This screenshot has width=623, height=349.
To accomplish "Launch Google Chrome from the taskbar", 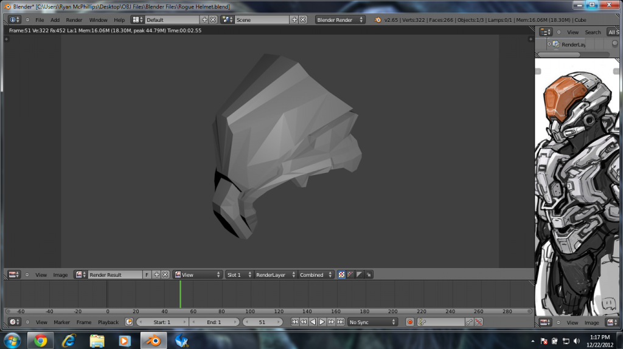I will tap(40, 340).
